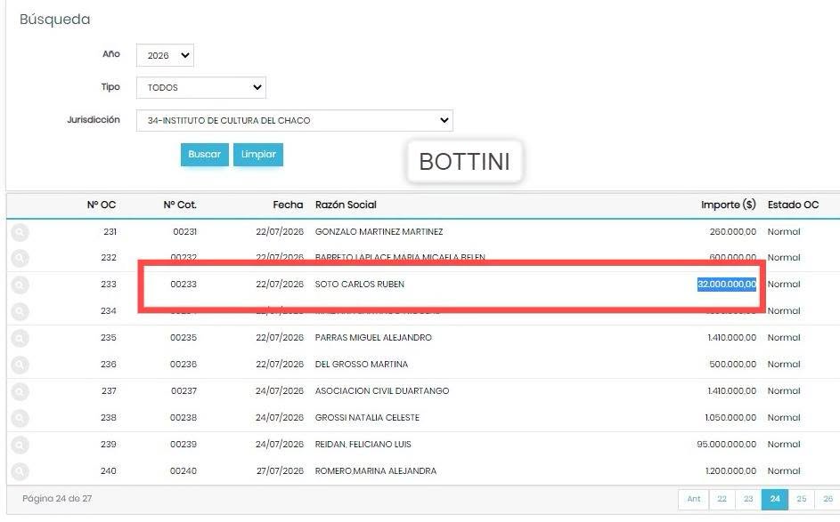Click the amount 500.000,00
This screenshot has height=522, width=840.
tap(733, 365)
